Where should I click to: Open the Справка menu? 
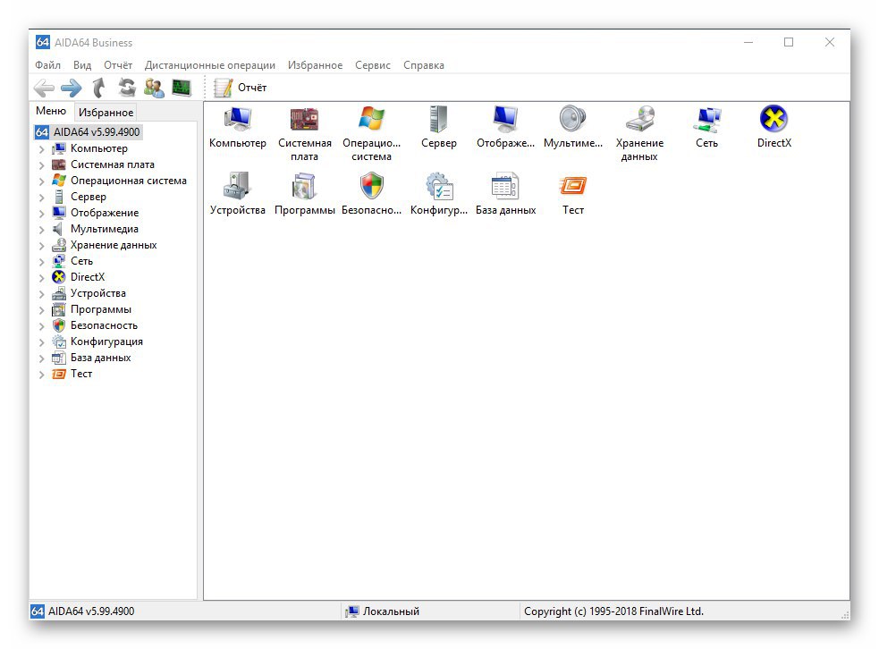423,65
